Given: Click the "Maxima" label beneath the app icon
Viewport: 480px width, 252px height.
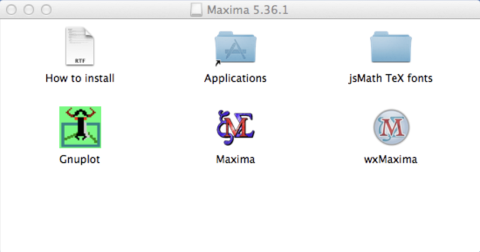Looking at the screenshot, I should click(235, 159).
